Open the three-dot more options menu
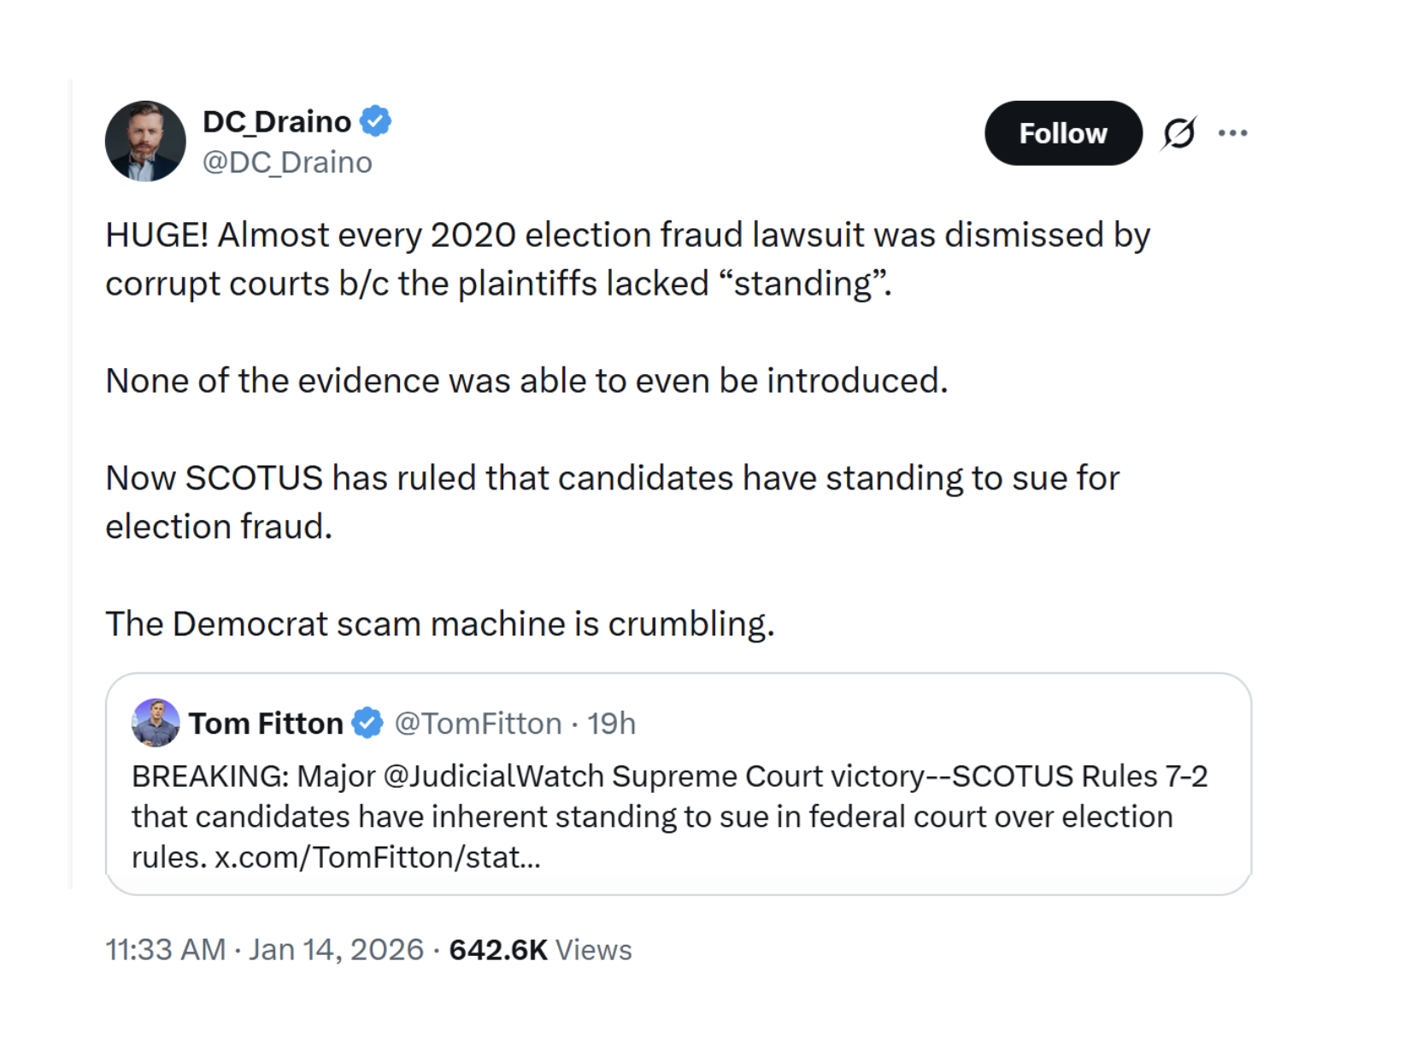The height and width of the screenshot is (1049, 1410). point(1232,133)
